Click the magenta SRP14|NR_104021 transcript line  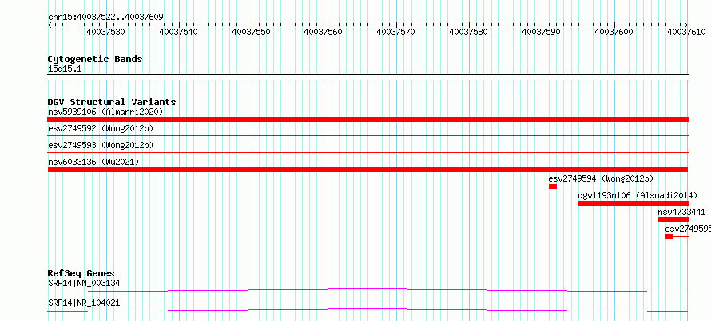pos(368,310)
